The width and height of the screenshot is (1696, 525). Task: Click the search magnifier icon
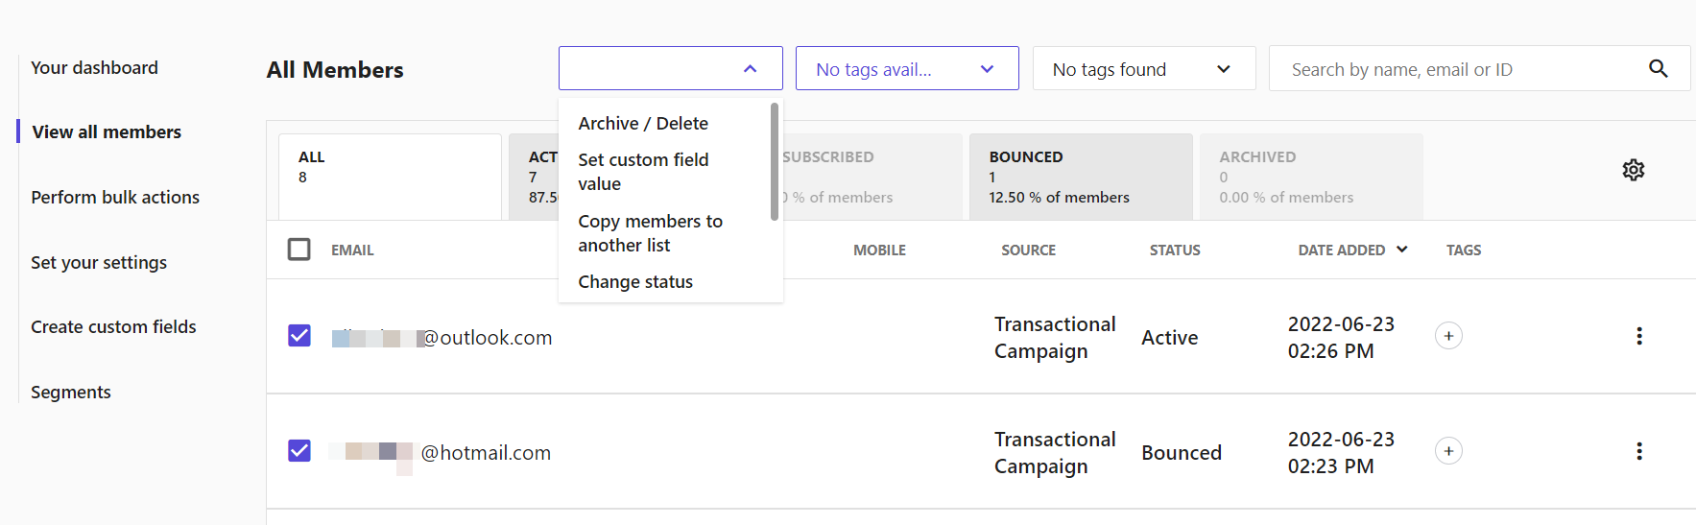click(x=1658, y=68)
